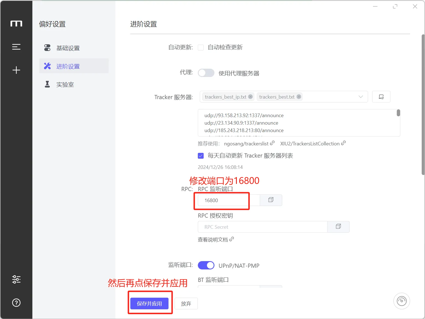Uncheck 每天自动更新 Tracker 服务器列表

point(201,156)
